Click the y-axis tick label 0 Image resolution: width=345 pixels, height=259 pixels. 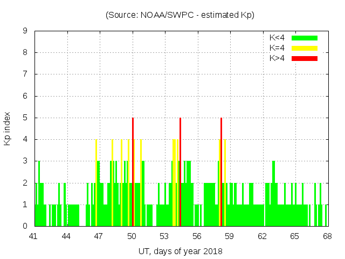[25, 226]
